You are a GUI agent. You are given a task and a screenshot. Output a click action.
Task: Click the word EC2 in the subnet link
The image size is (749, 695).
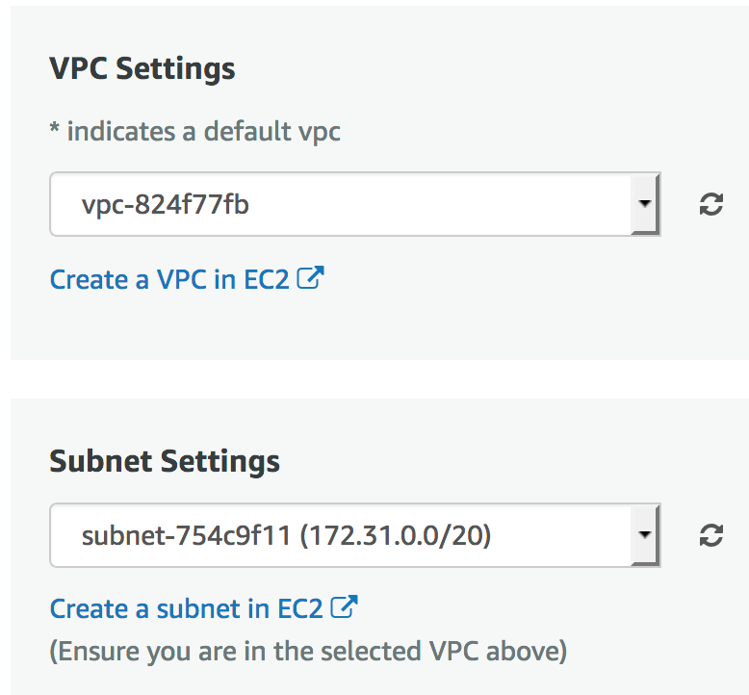point(299,609)
